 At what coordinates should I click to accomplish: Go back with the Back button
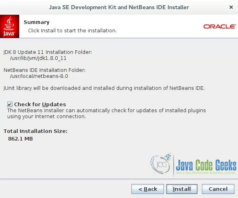pyautogui.click(x=147, y=189)
